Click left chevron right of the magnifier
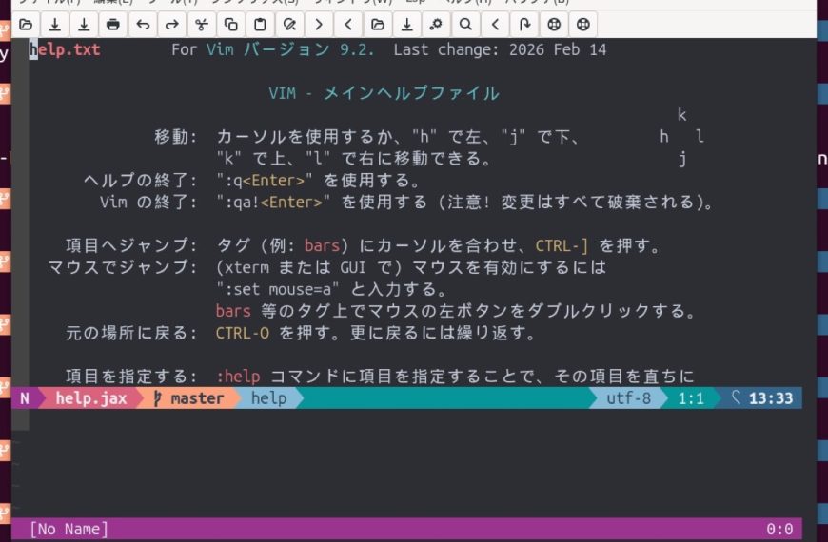This screenshot has height=542, width=828. pyautogui.click(x=495, y=25)
